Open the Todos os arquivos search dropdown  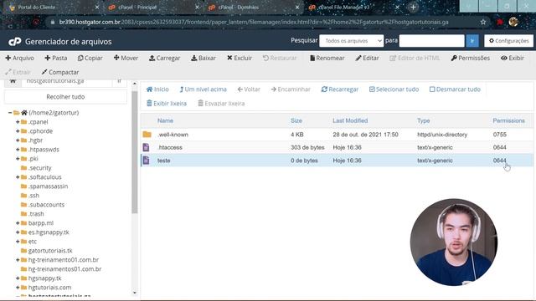point(352,41)
